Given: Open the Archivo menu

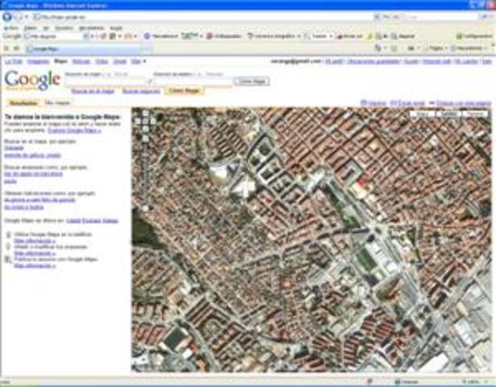Looking at the screenshot, I should [11, 28].
